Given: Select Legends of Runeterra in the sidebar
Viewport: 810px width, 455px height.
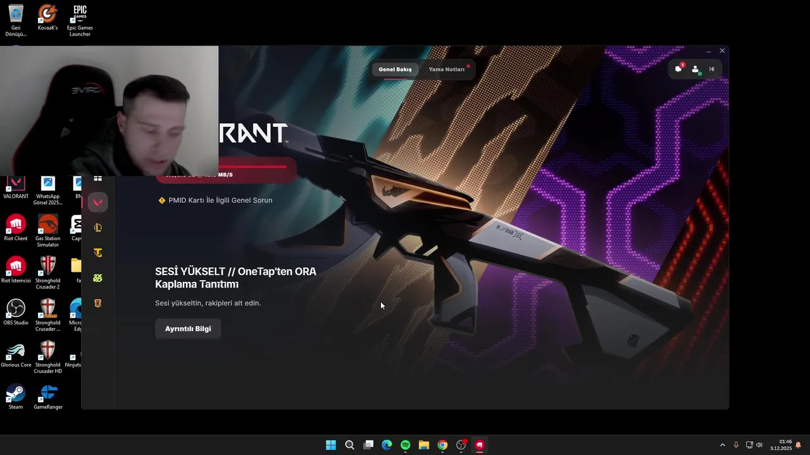Looking at the screenshot, I should coord(98,303).
